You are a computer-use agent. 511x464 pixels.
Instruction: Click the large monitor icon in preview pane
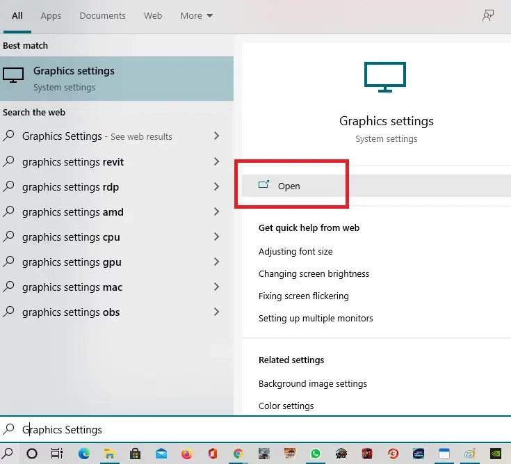(x=385, y=77)
